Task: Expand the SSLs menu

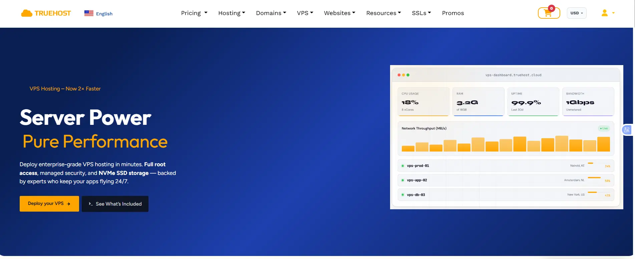Action: tap(421, 13)
